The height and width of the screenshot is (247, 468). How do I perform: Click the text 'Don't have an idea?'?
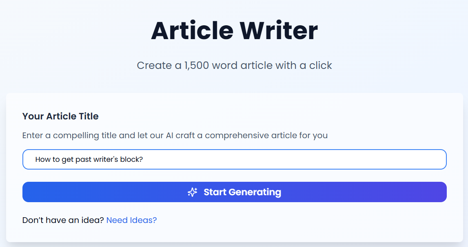[63, 220]
